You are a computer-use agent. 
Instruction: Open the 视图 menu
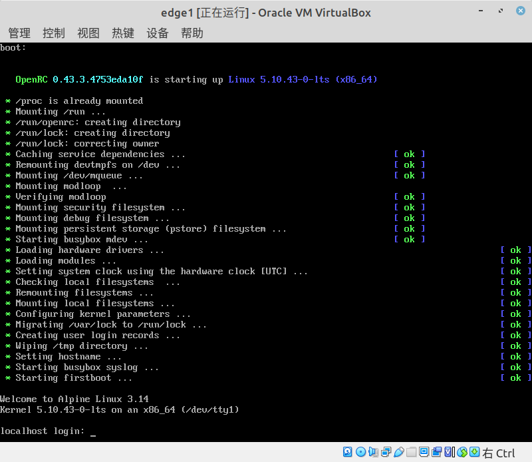click(x=88, y=33)
